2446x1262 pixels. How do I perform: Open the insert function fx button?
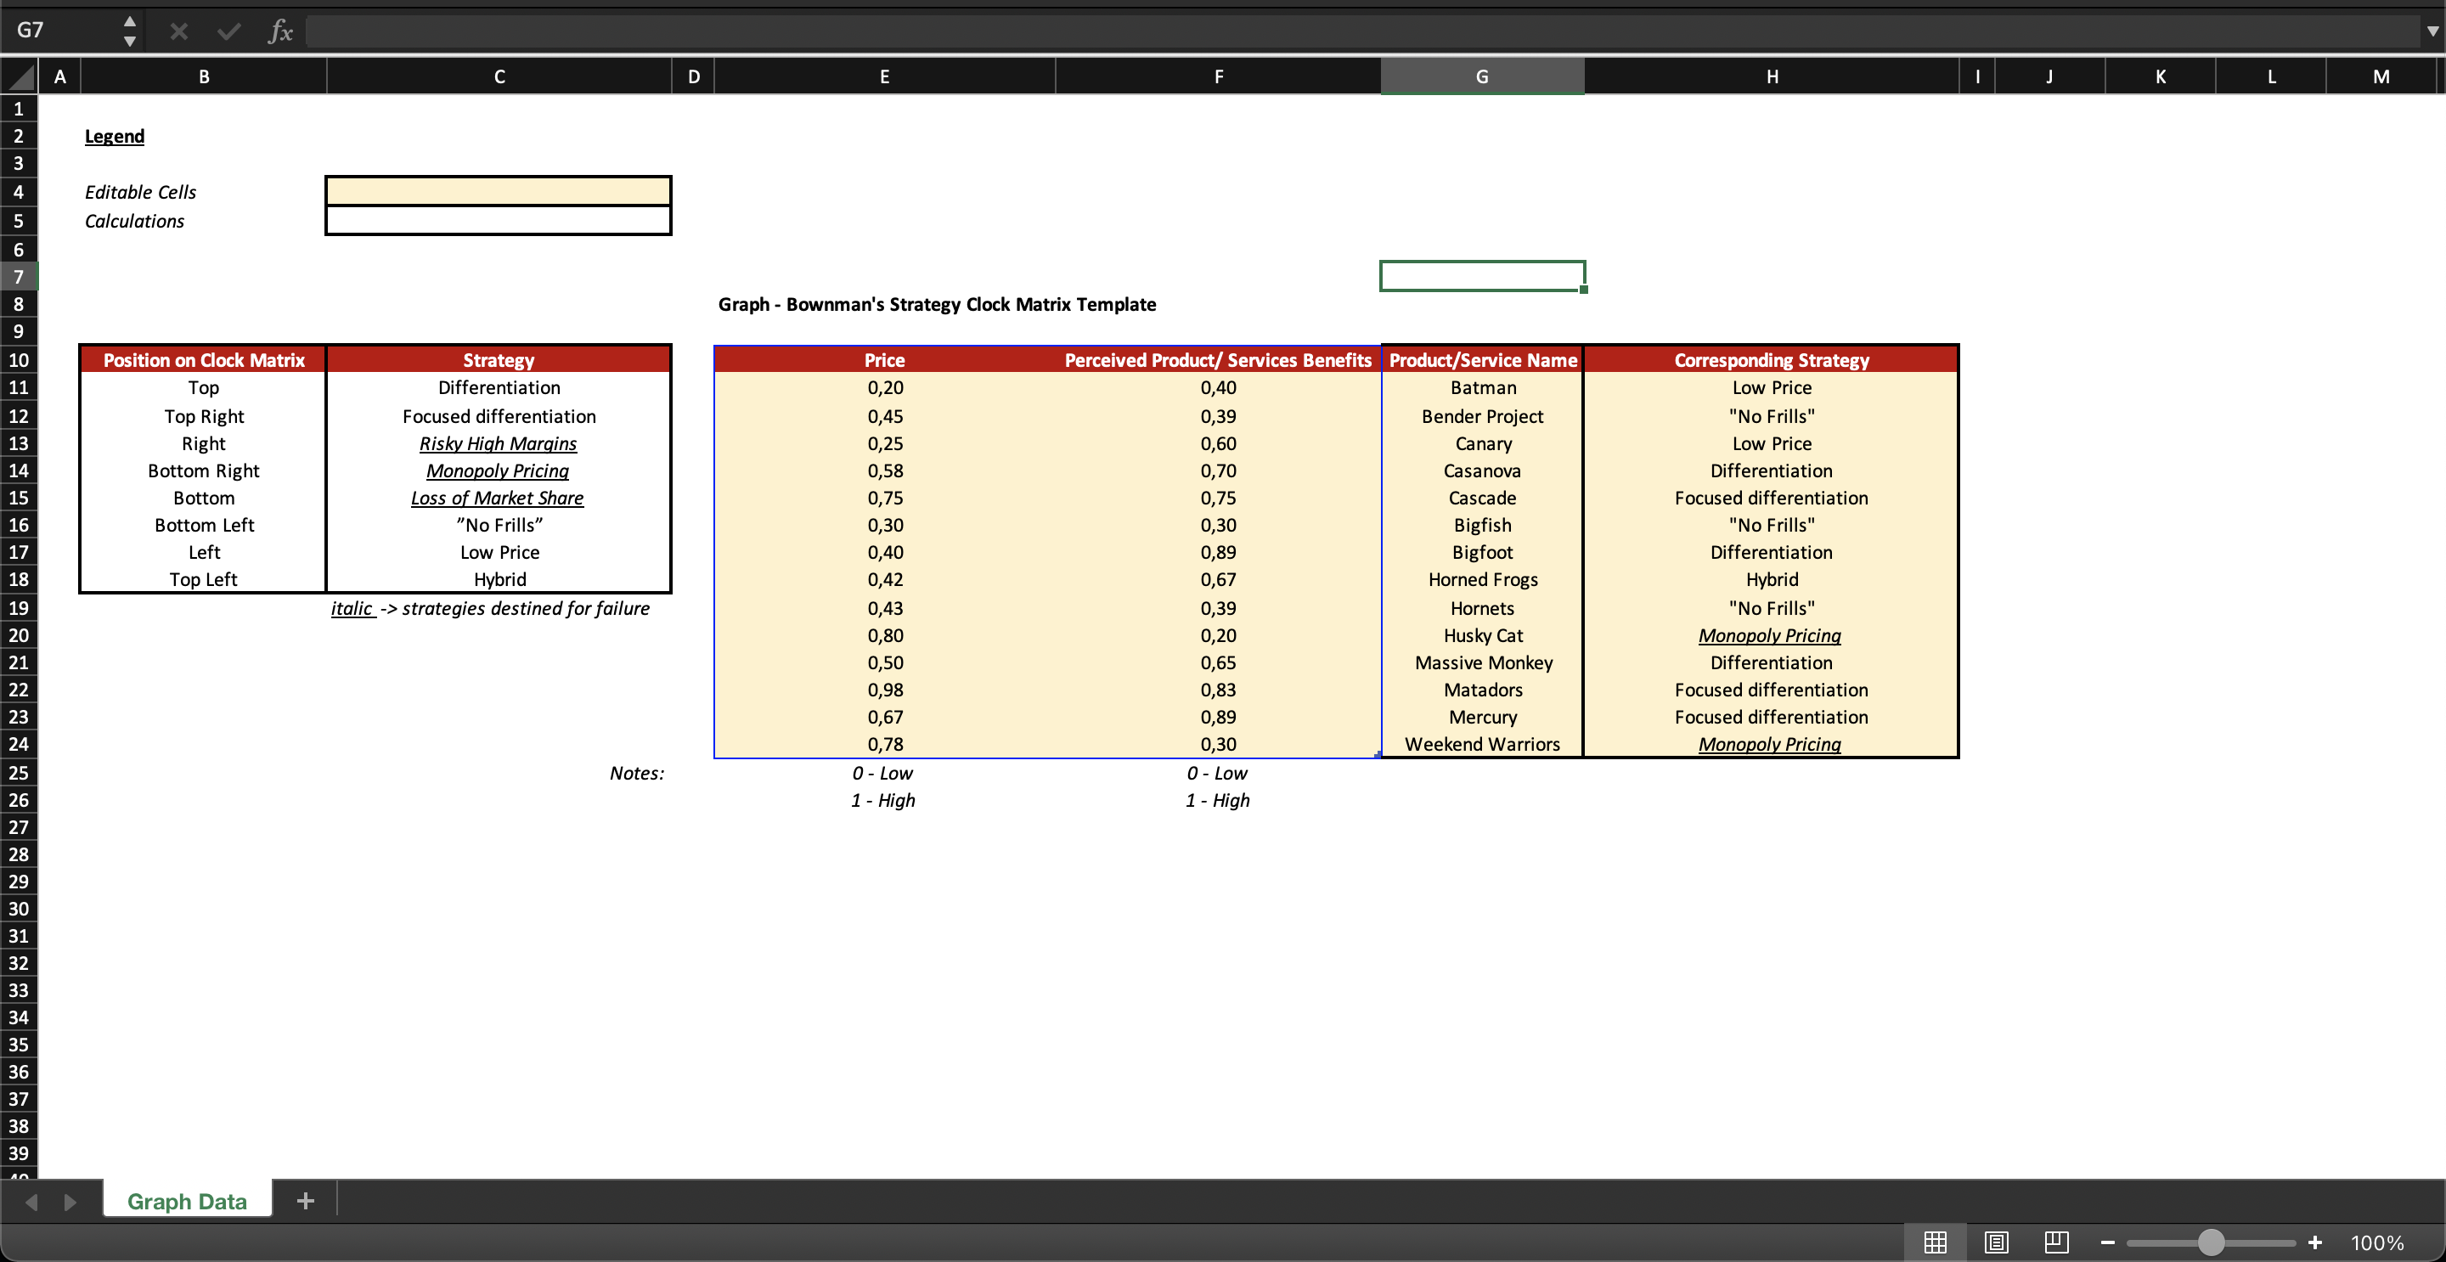pyautogui.click(x=279, y=31)
